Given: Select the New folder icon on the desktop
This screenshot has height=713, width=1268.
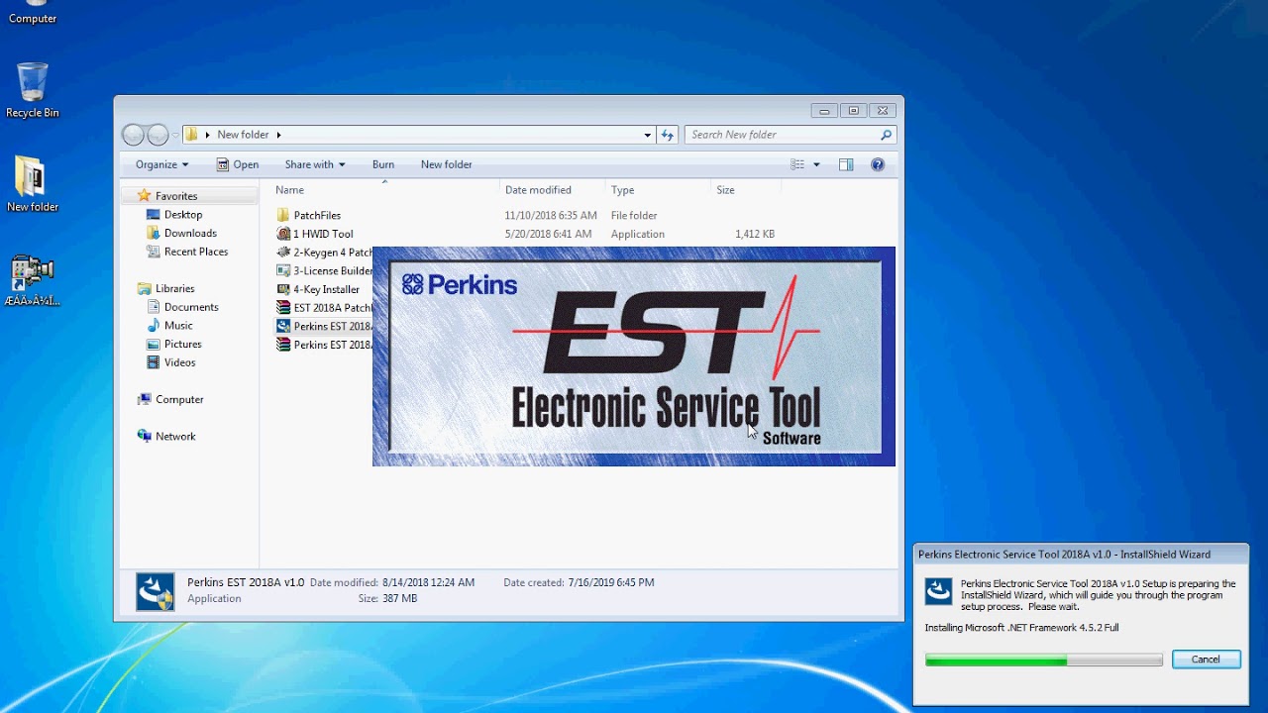Looking at the screenshot, I should click(x=32, y=184).
